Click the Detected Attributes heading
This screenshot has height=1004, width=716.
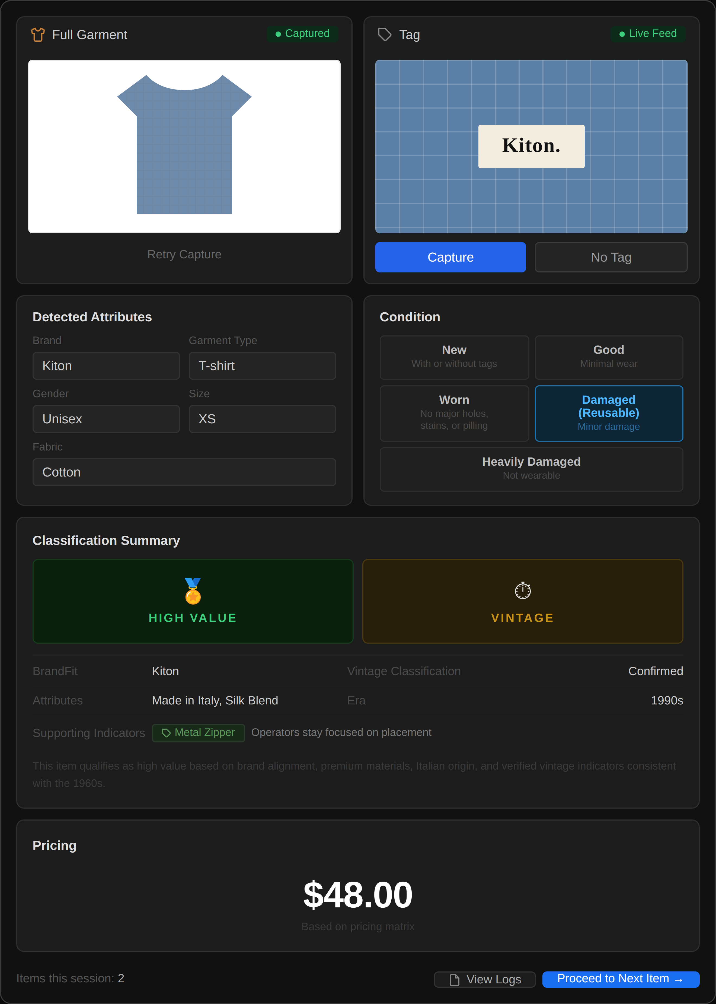tap(92, 317)
